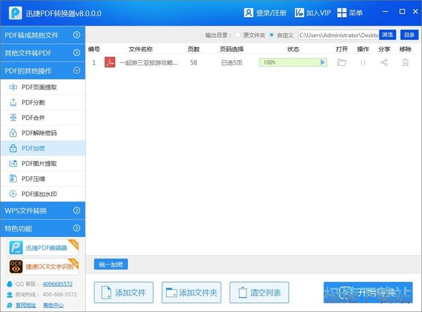Remove the file with trash icon

point(405,63)
